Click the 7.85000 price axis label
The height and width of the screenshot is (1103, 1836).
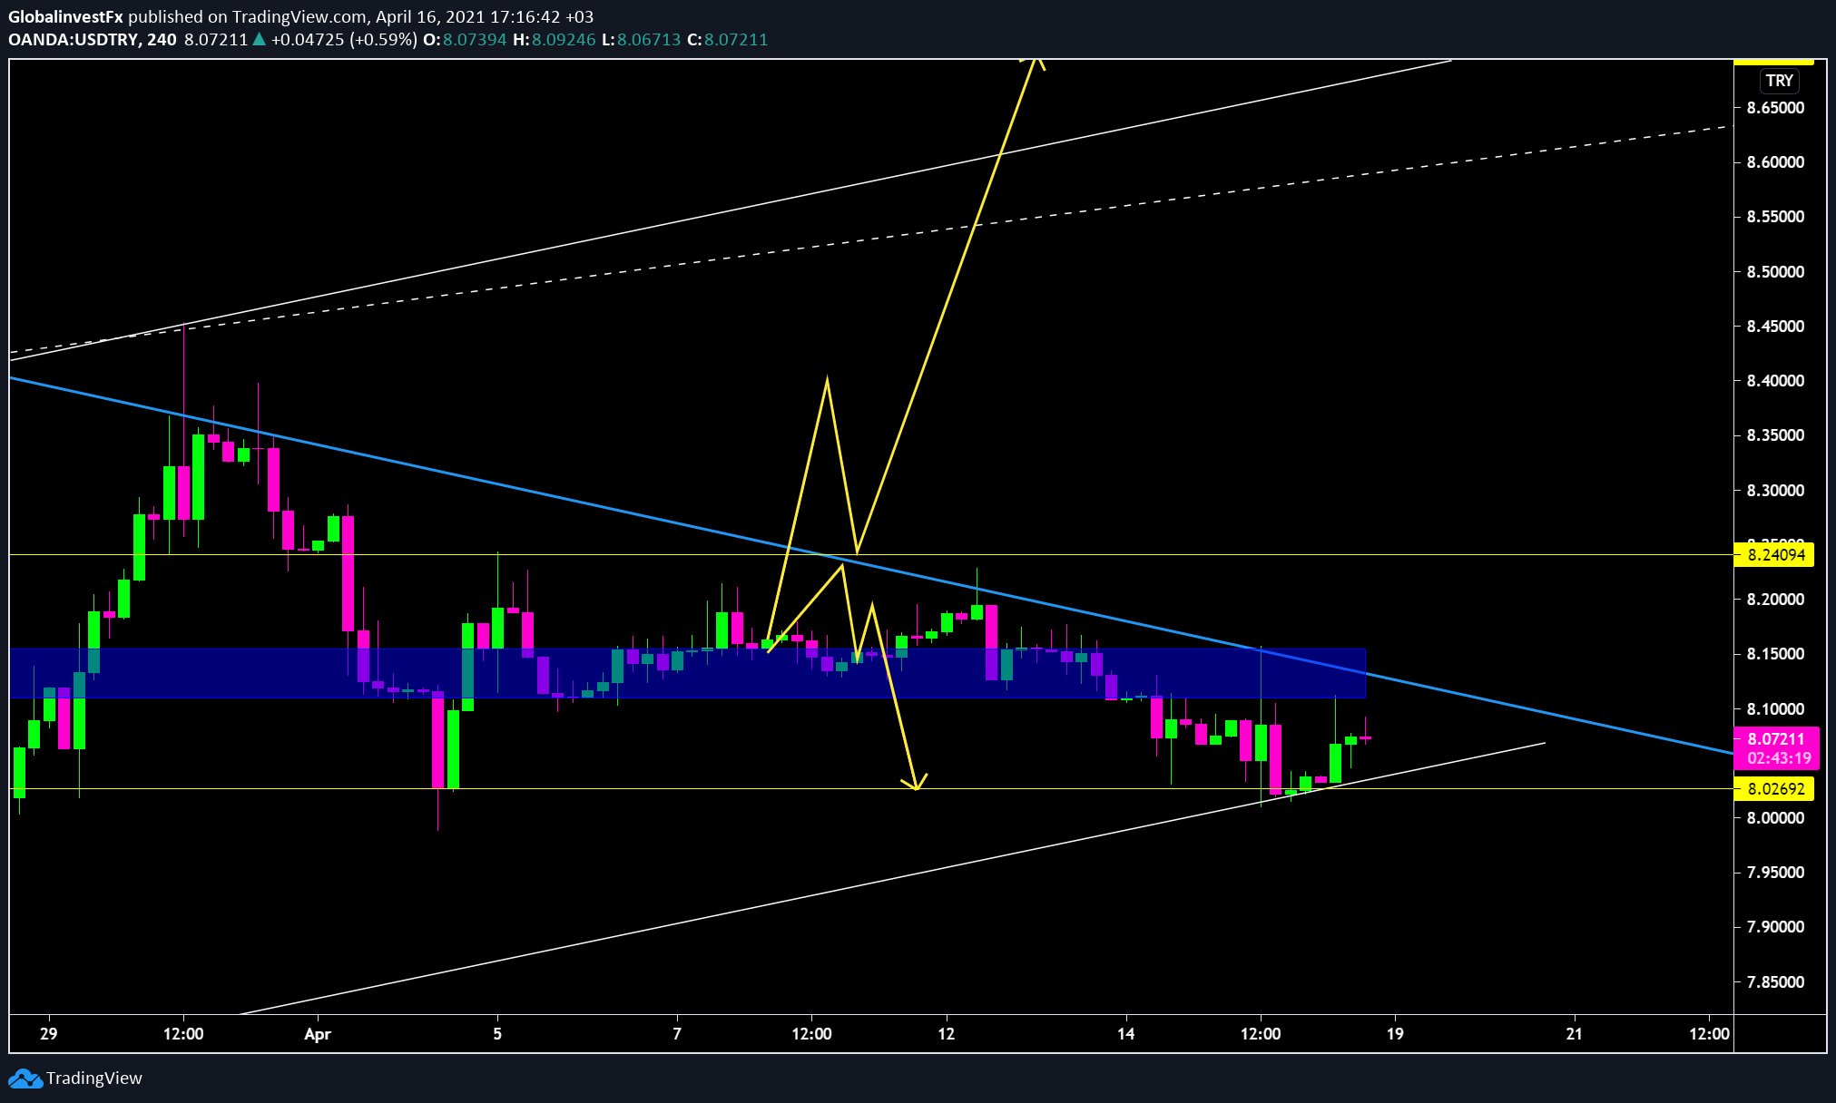tap(1775, 982)
